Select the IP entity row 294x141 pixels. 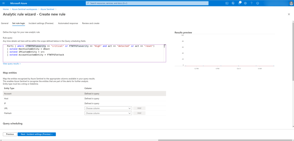tap(84, 103)
